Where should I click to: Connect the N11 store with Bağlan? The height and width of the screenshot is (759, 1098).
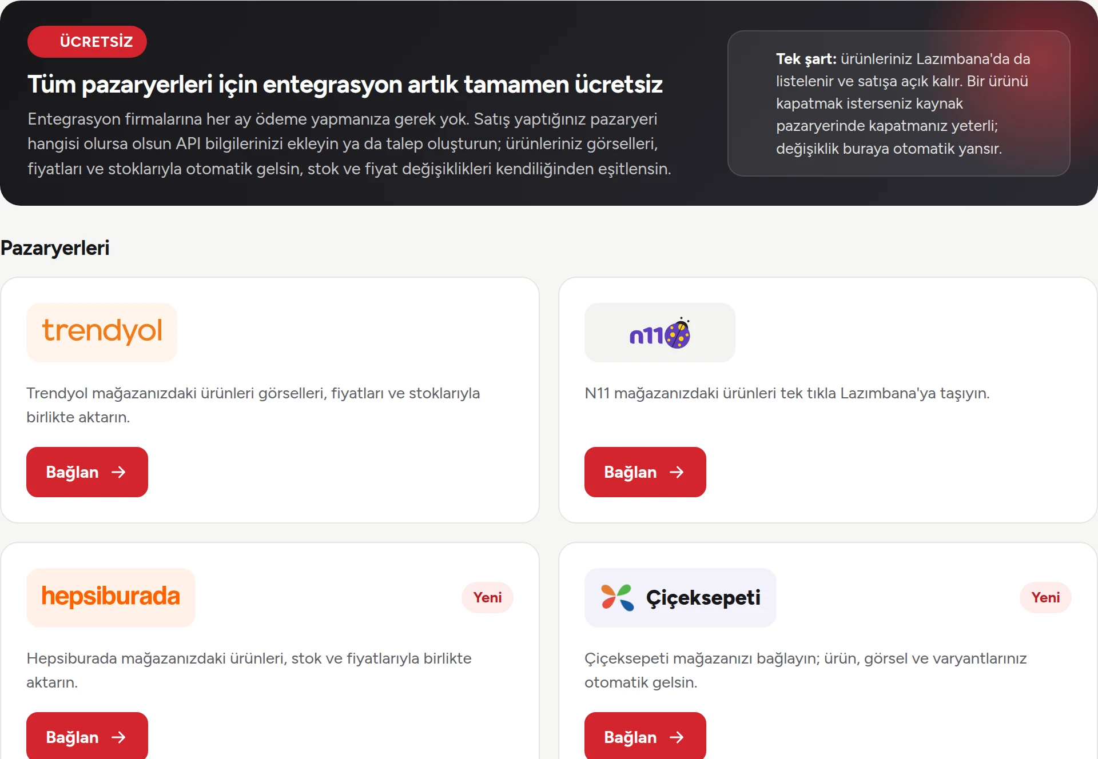tap(645, 472)
